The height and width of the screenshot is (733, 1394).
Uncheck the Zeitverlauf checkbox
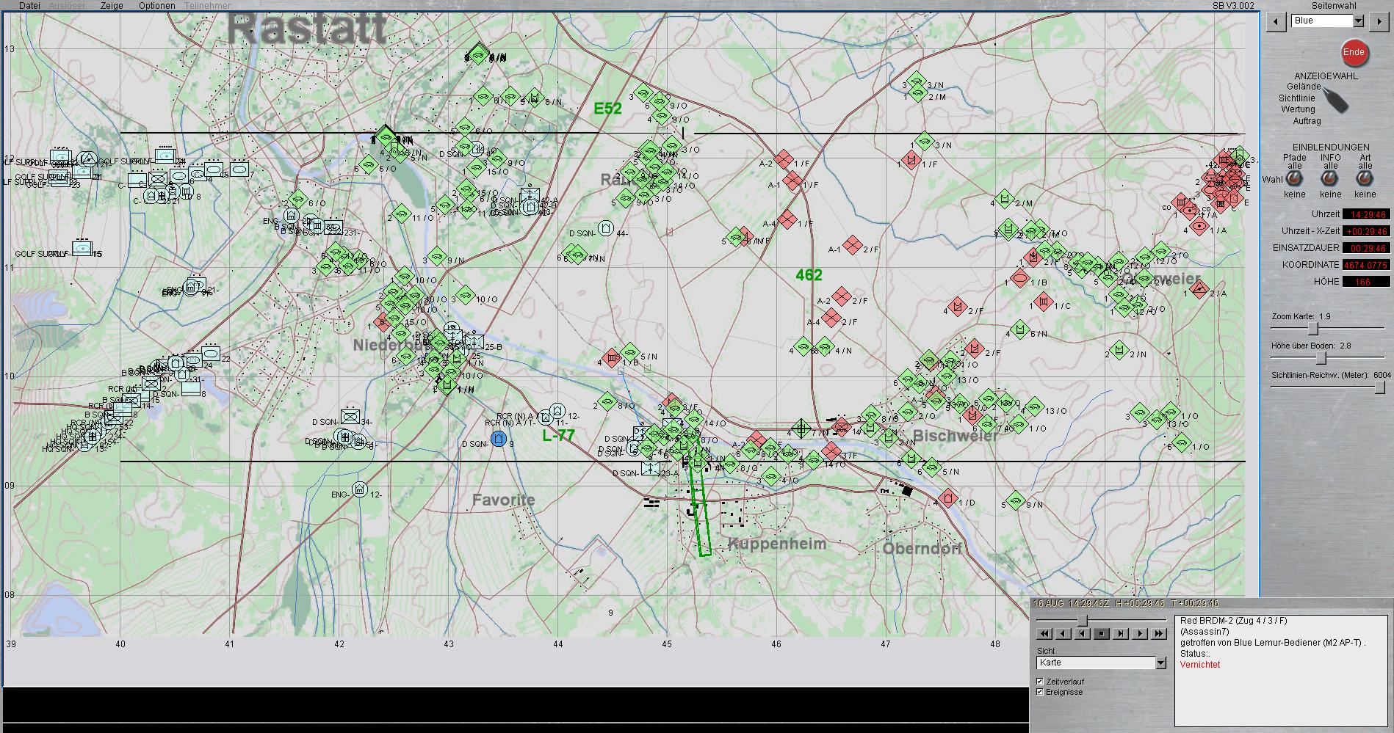pos(1040,682)
